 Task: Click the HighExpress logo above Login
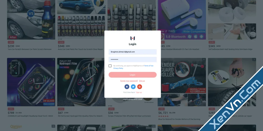click(133, 38)
